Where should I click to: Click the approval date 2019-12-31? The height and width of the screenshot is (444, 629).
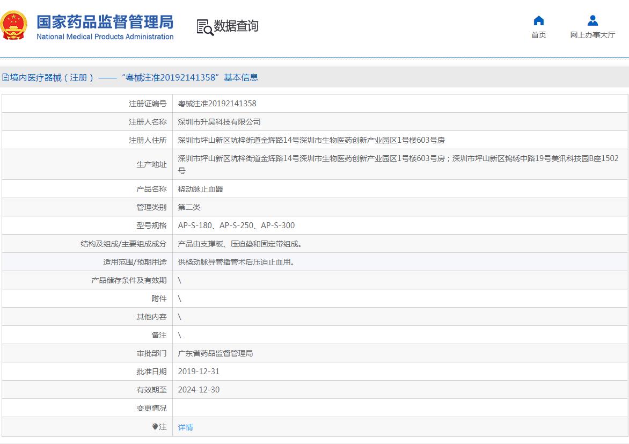[x=199, y=372]
